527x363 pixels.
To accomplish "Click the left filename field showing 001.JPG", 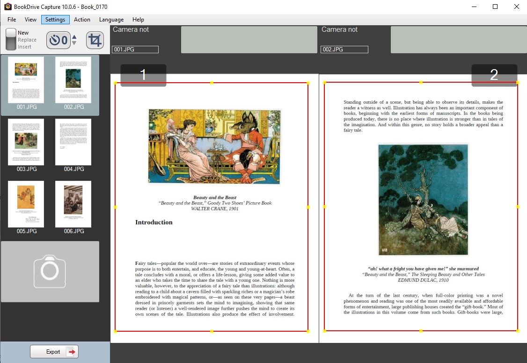I will [x=135, y=50].
